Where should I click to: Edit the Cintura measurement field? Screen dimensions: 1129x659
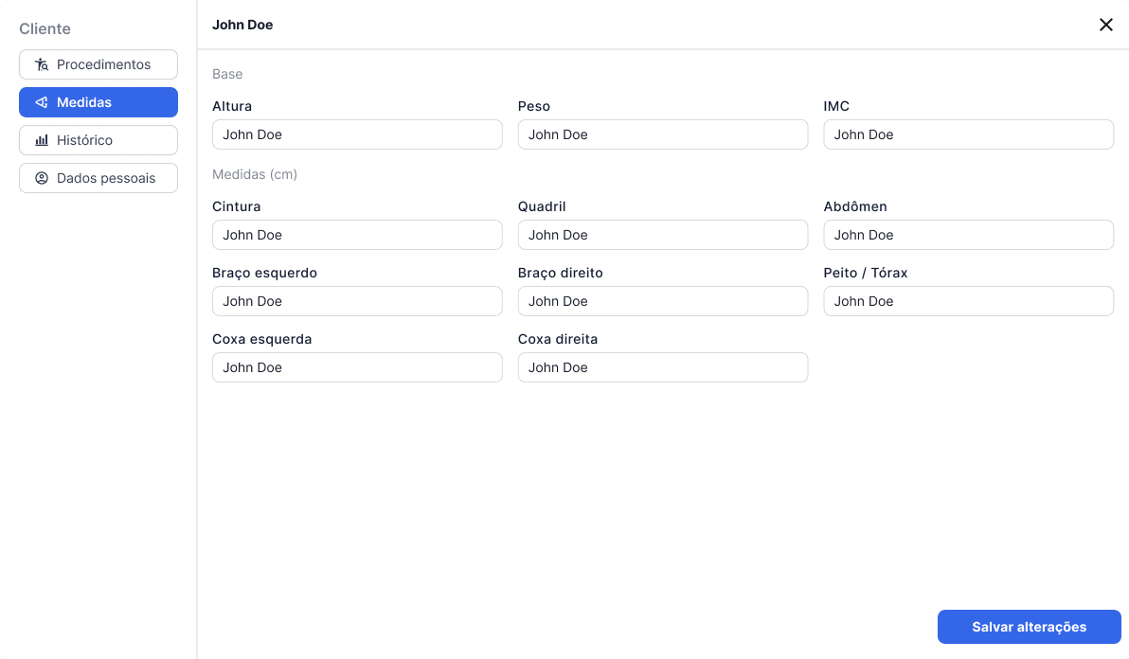357,235
